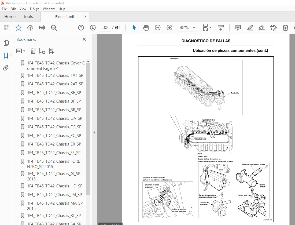Find current bookmark icon

(51, 51)
